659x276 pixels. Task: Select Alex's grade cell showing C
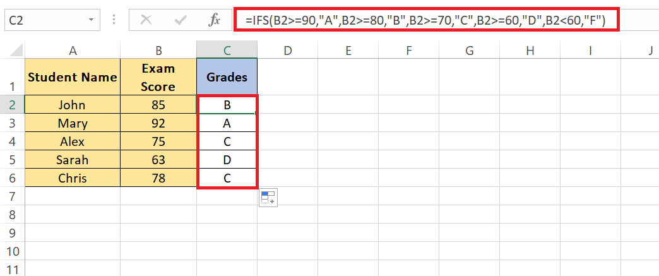tap(227, 141)
